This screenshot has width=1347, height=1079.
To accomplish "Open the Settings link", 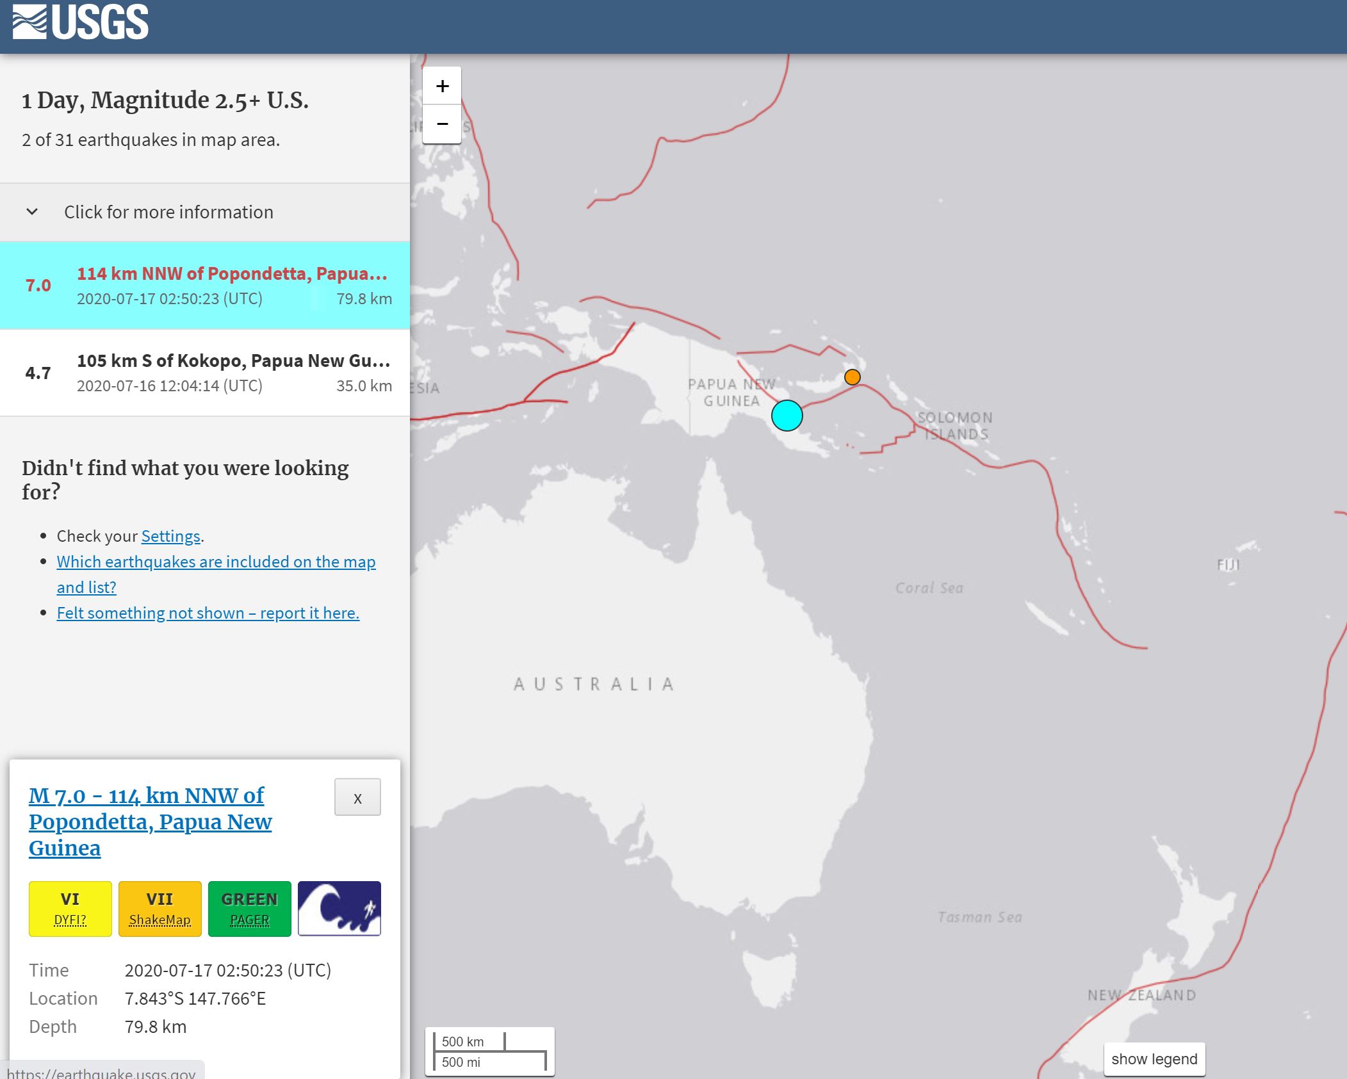I will click(x=170, y=536).
